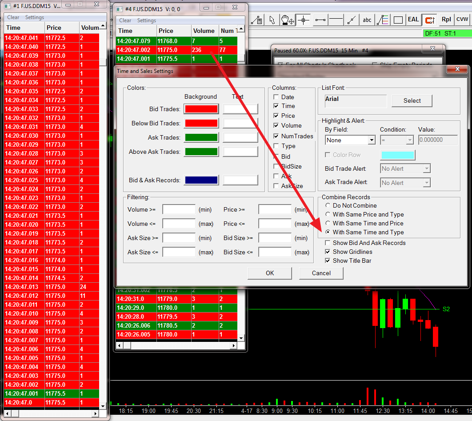Click Clear in #4 F.US.DDM15 window
472x421 pixels.
coord(125,20)
